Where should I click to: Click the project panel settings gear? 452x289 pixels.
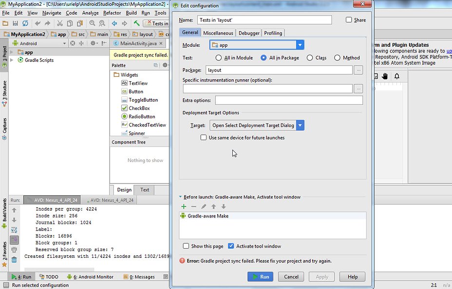(x=93, y=43)
